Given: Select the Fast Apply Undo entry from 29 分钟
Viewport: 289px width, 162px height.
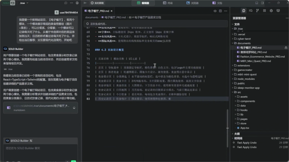Looking at the screenshot, I should point(260,147).
